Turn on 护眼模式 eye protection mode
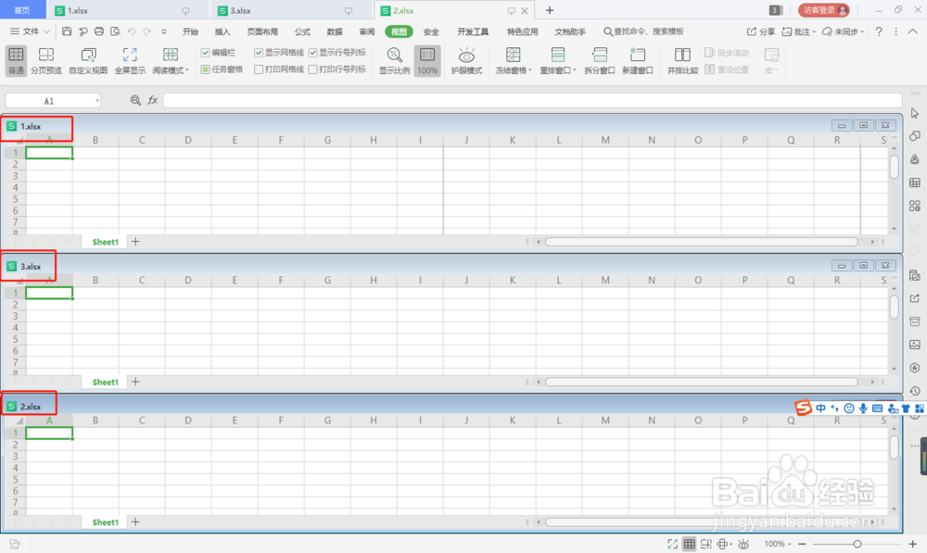927x553 pixels. click(466, 61)
